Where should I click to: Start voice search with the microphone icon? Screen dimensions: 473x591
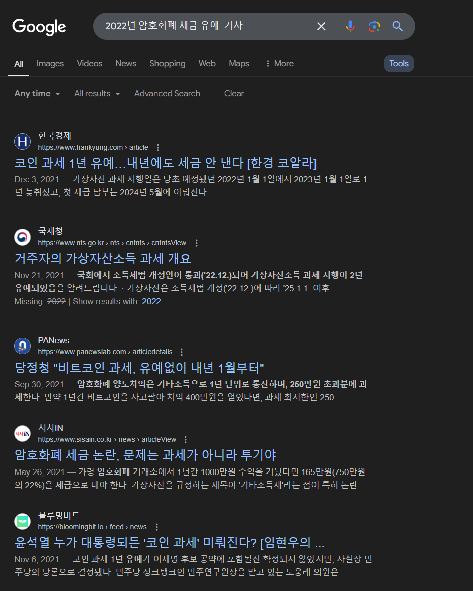(x=350, y=26)
